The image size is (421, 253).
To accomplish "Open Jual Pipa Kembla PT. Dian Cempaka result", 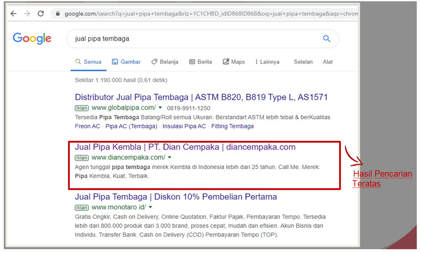I will (185, 147).
